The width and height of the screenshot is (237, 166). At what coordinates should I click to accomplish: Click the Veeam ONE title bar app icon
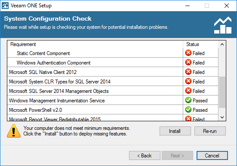5,6
